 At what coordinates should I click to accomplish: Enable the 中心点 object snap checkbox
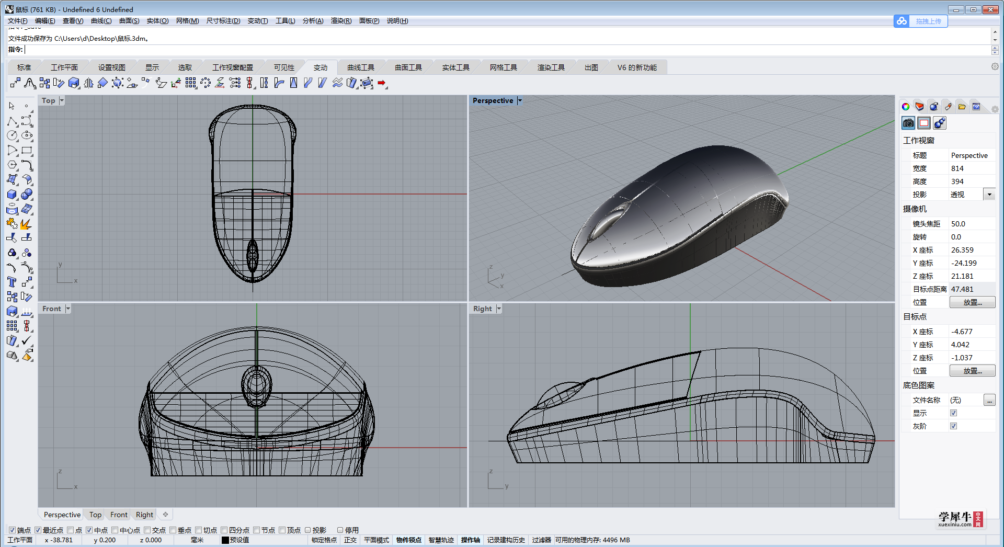click(x=115, y=530)
